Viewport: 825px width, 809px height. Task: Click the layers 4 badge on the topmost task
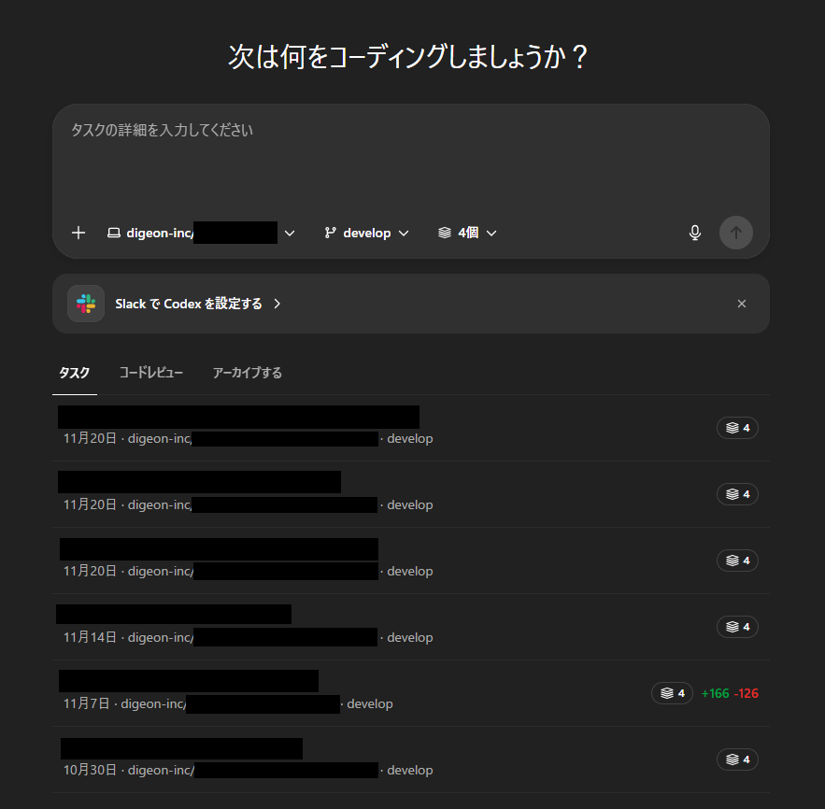pyautogui.click(x=737, y=427)
